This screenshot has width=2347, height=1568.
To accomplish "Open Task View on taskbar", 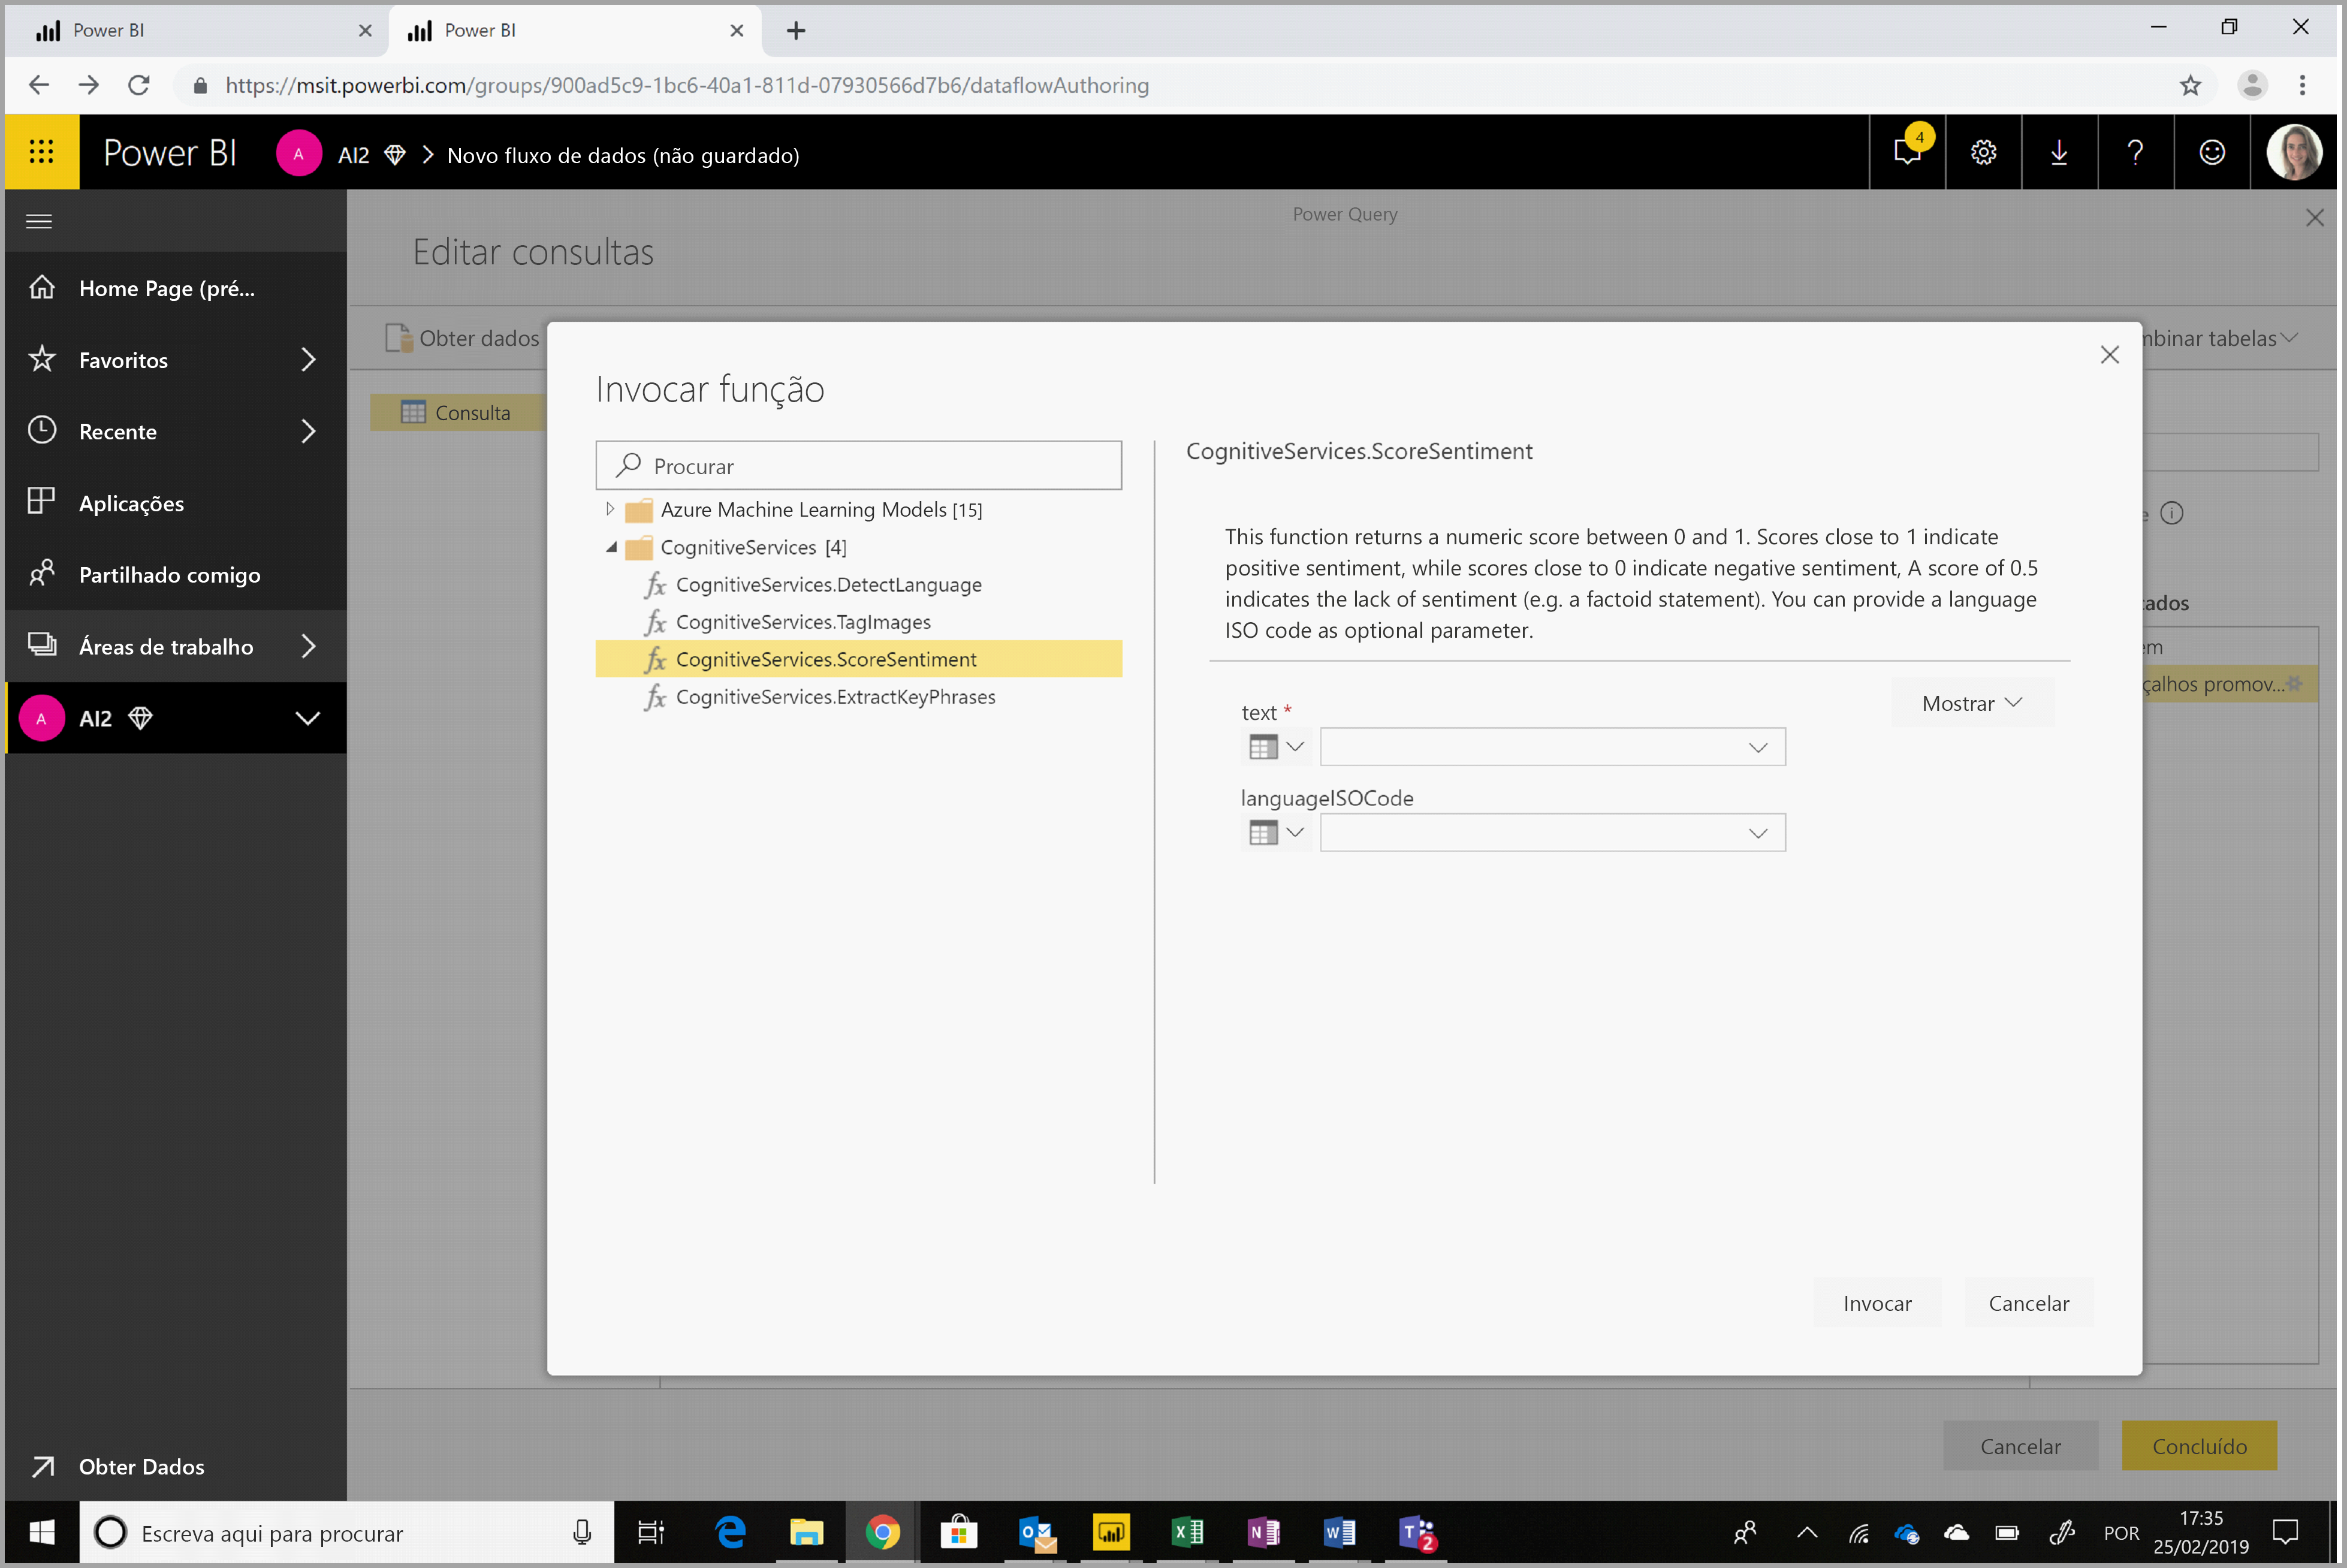I will pos(651,1532).
